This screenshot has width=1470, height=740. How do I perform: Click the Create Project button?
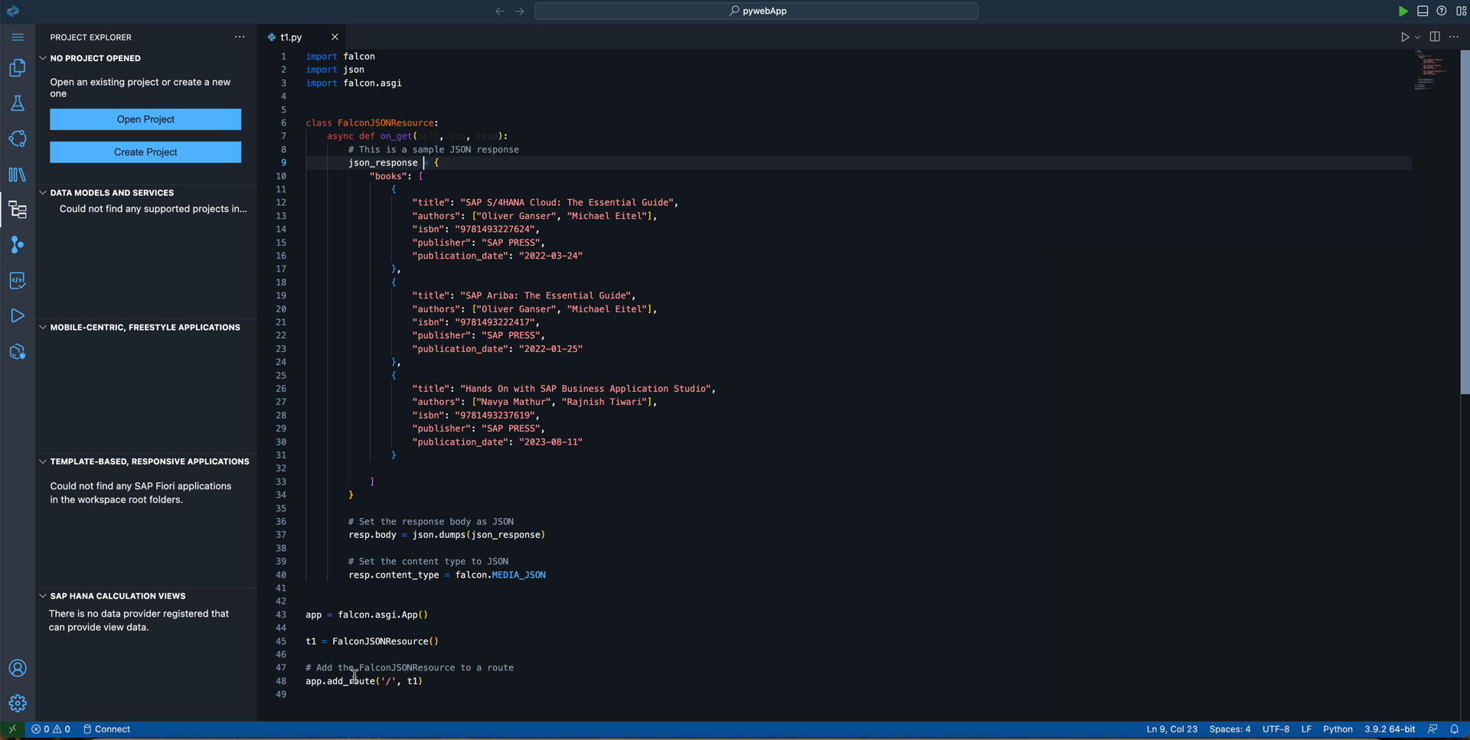point(145,152)
